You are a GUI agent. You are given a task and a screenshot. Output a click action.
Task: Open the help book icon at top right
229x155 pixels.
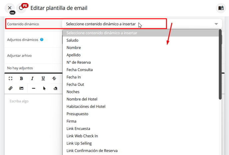coord(220,8)
